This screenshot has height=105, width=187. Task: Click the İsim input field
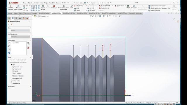pyautogui.click(x=20, y=30)
